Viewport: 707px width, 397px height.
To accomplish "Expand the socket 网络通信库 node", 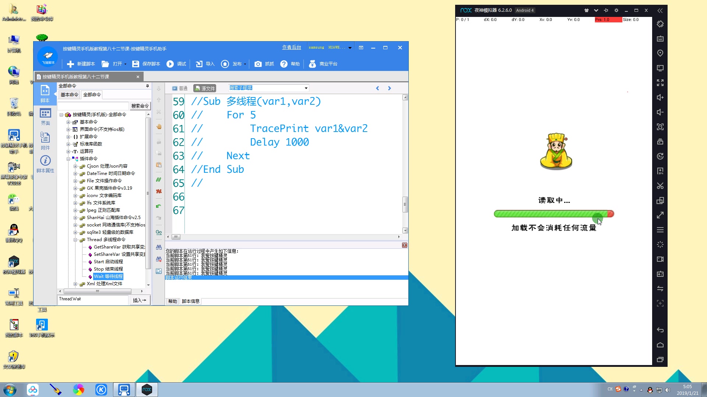I will coord(75,225).
